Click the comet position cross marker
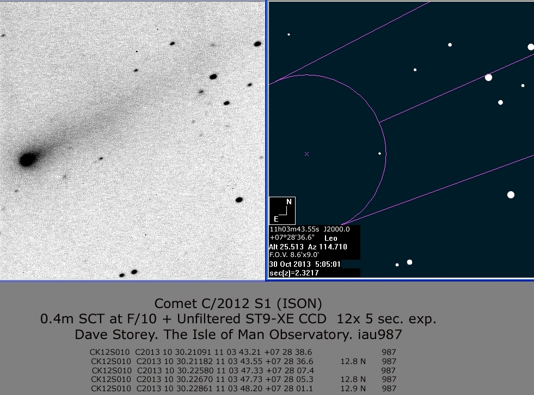The height and width of the screenshot is (395, 534). tap(306, 154)
